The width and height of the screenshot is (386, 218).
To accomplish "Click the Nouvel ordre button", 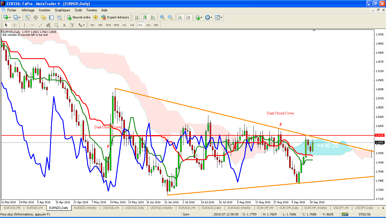I will point(79,17).
